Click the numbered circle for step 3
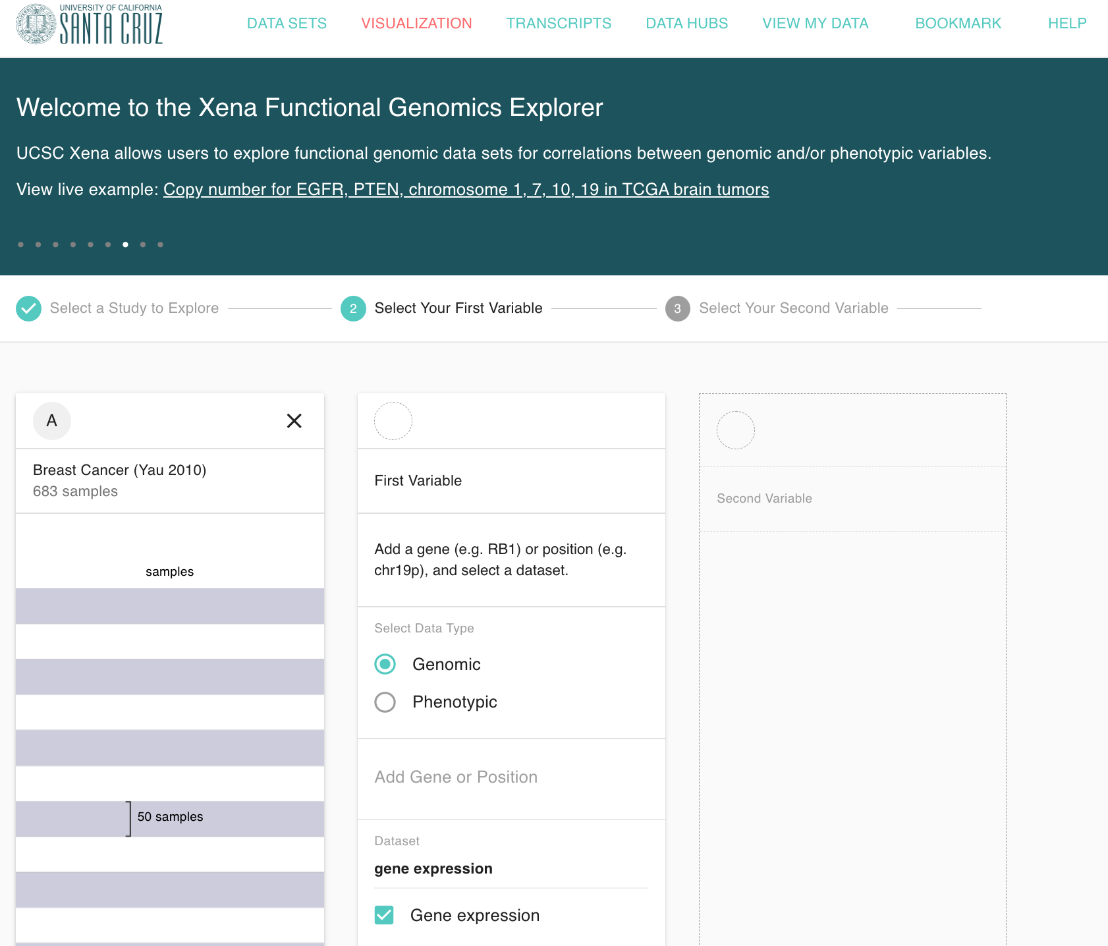 click(x=678, y=308)
